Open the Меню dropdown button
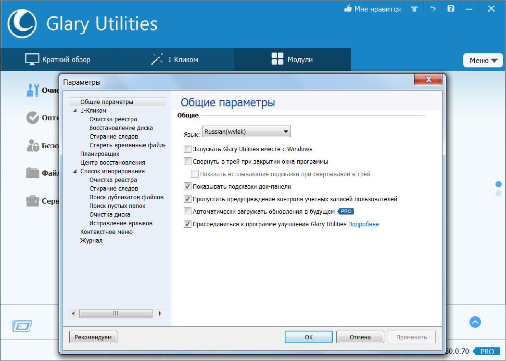506x361 pixels. click(x=483, y=60)
